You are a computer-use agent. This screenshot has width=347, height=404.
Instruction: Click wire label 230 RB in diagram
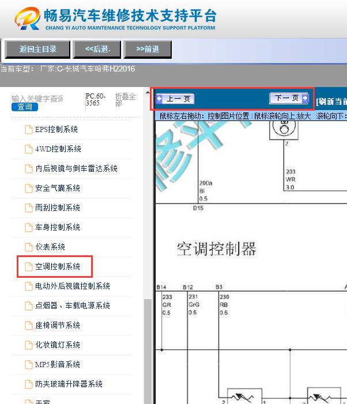click(224, 301)
